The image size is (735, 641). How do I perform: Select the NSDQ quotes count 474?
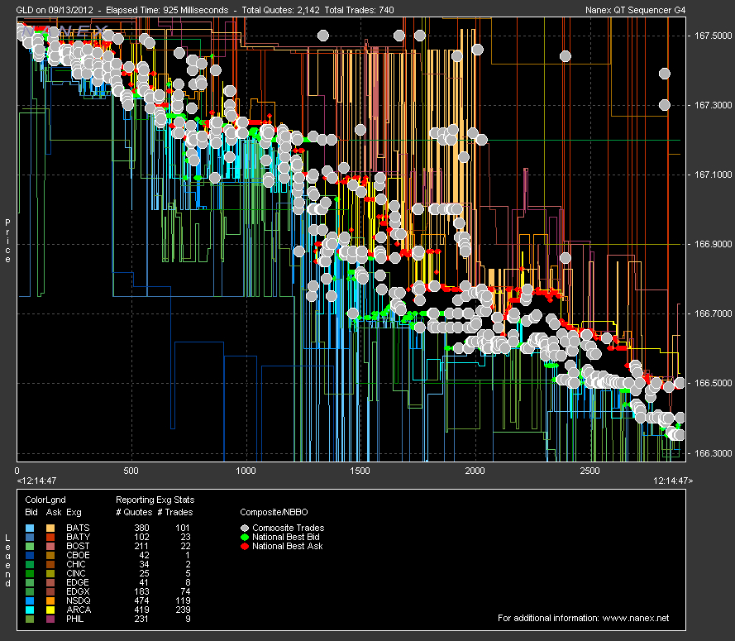pyautogui.click(x=141, y=600)
